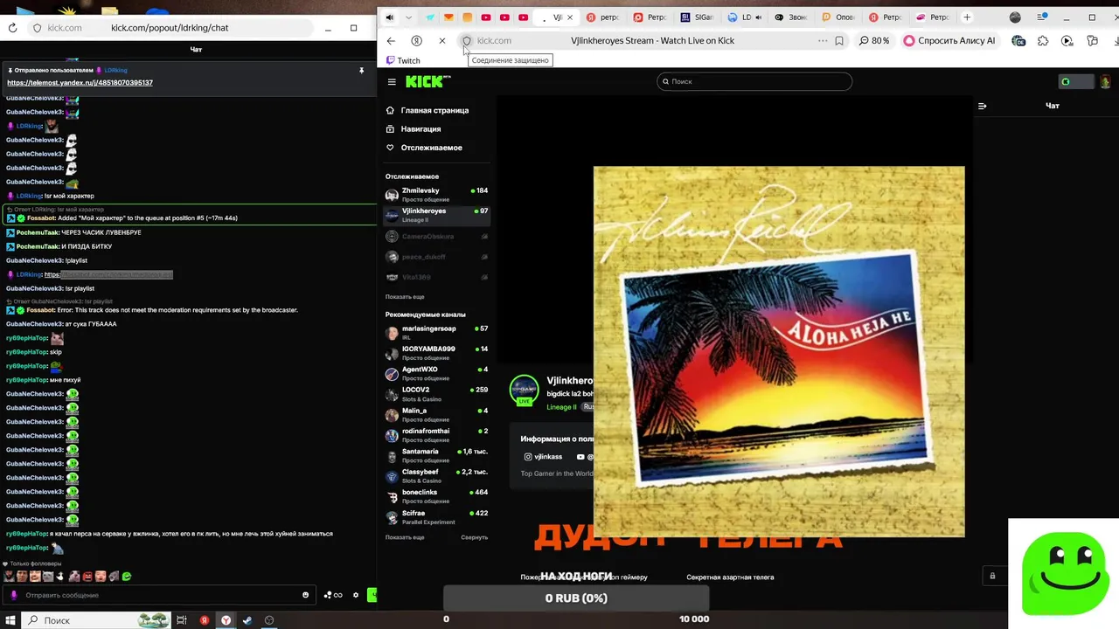Image resolution: width=1119 pixels, height=629 pixels.
Task: Open the red Yandex icon on taskbar
Action: pos(204,620)
